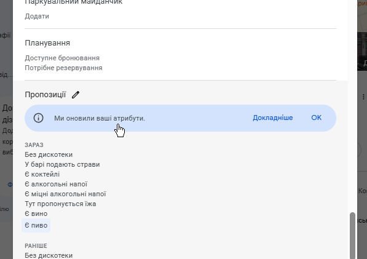Viewport: 367px width, 259px height.
Task: Click the Доступне бронювання entry
Action: tap(62, 58)
